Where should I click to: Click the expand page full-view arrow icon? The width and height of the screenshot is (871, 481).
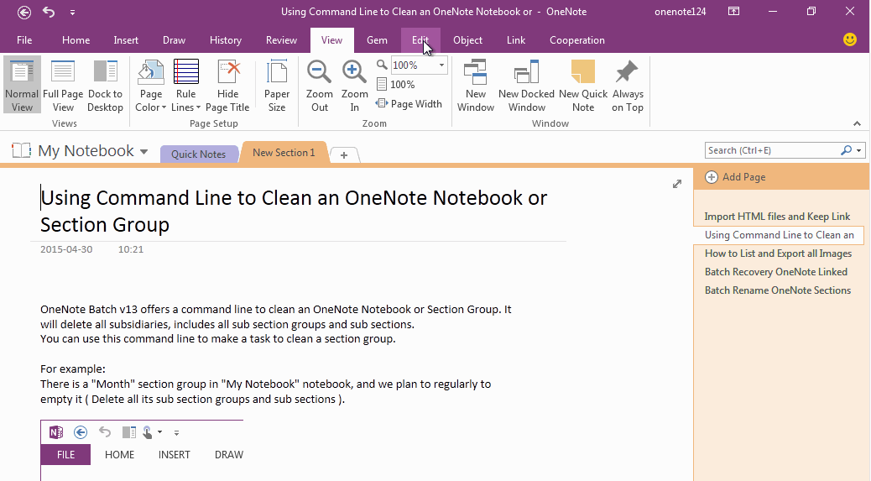[676, 184]
